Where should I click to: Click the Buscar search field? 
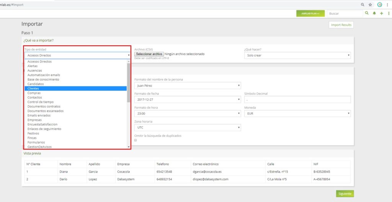pos(345,13)
